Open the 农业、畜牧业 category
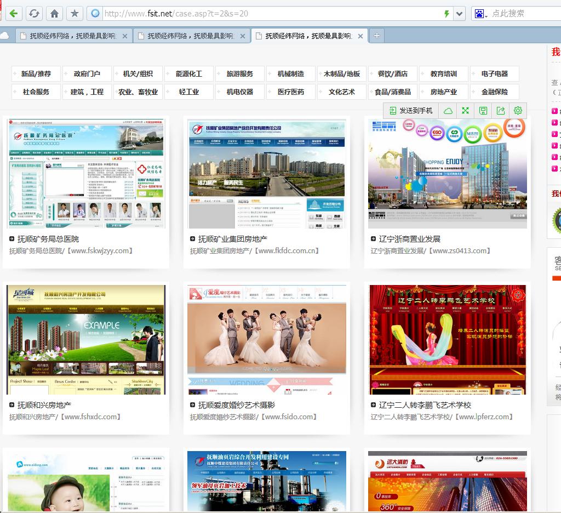This screenshot has height=513, width=561. [138, 92]
